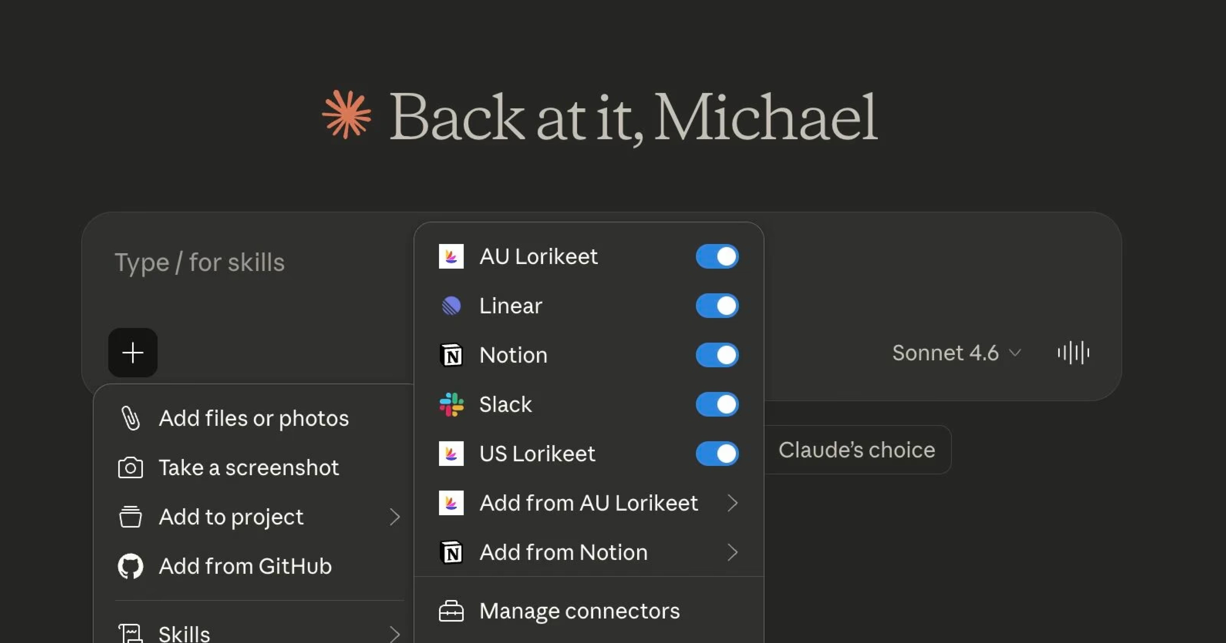The height and width of the screenshot is (643, 1226).
Task: Click the Manage connectors label
Action: click(x=579, y=611)
